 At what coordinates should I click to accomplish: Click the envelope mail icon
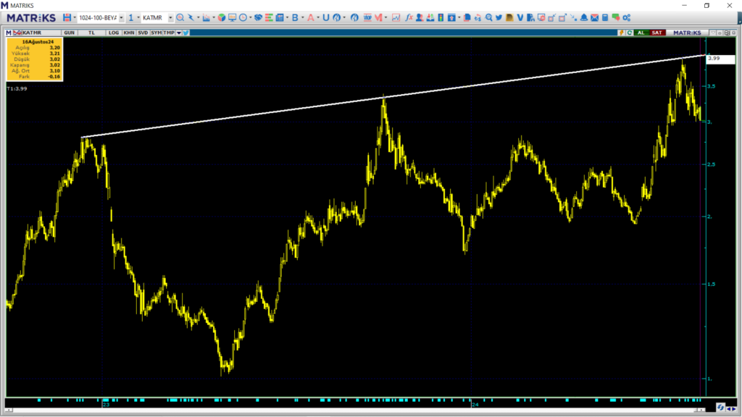(x=595, y=17)
